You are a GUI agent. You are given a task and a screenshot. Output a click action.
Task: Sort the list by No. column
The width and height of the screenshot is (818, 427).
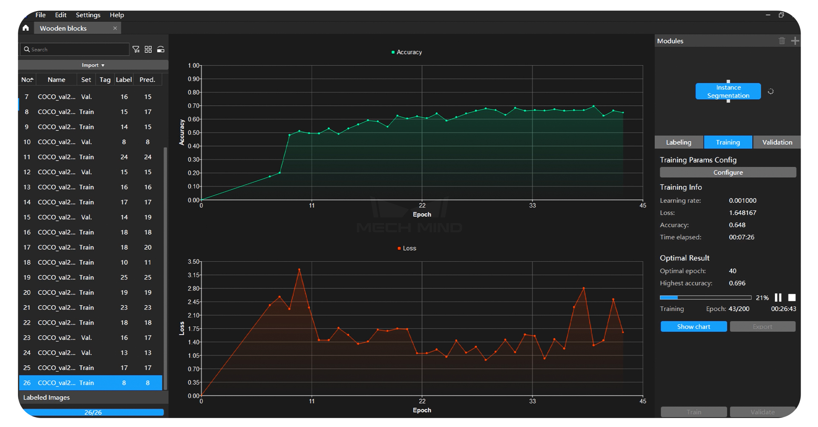pyautogui.click(x=27, y=80)
